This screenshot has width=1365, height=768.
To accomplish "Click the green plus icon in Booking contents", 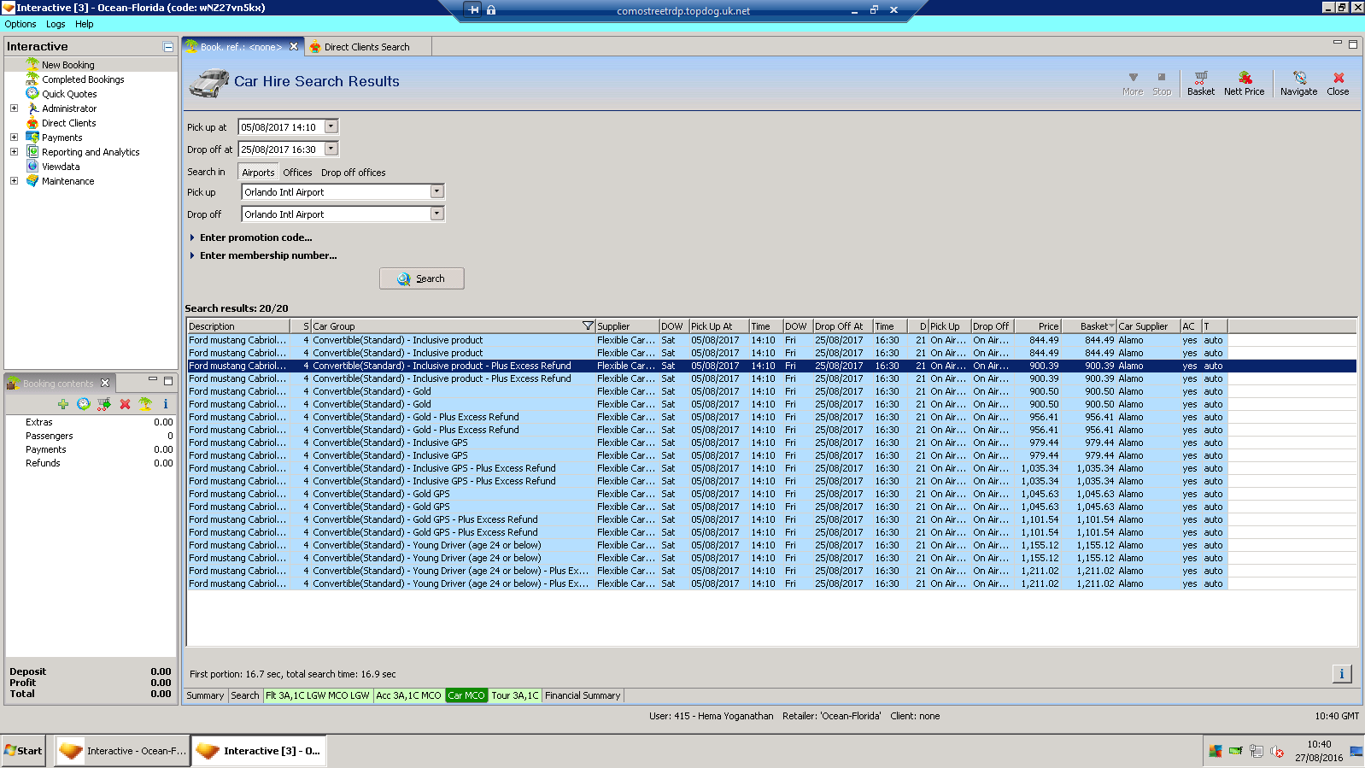I will [x=63, y=404].
